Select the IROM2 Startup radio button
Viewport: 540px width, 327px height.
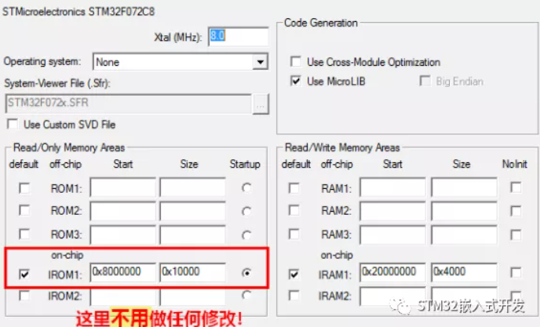point(246,295)
